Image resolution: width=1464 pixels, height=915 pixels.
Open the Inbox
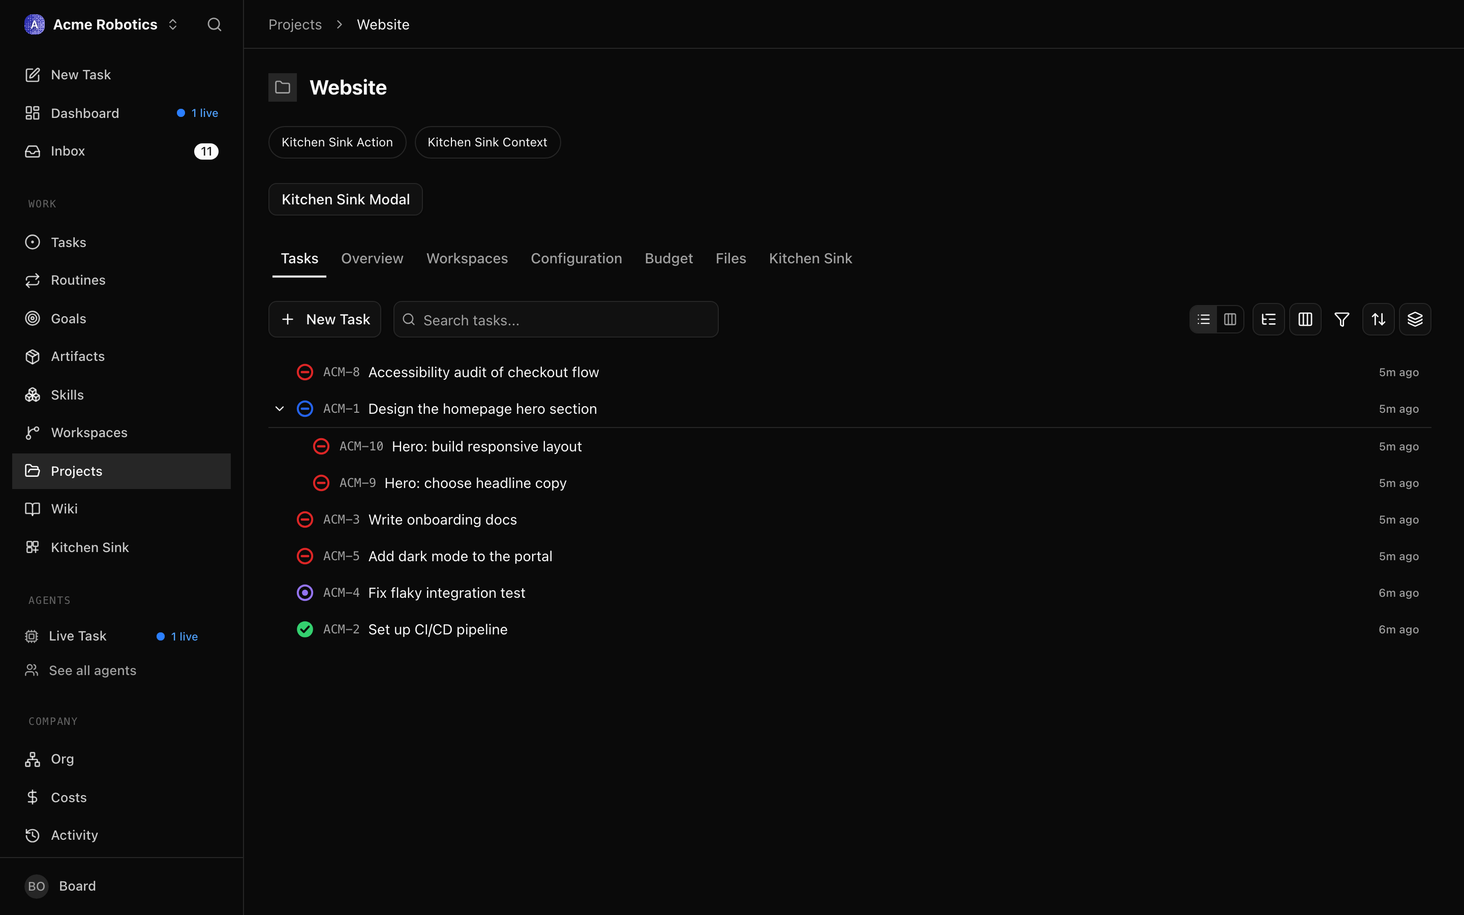coord(121,150)
